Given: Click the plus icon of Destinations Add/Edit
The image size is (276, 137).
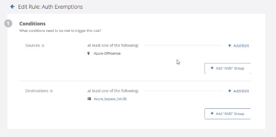Looking at the screenshot, I should (230, 91).
